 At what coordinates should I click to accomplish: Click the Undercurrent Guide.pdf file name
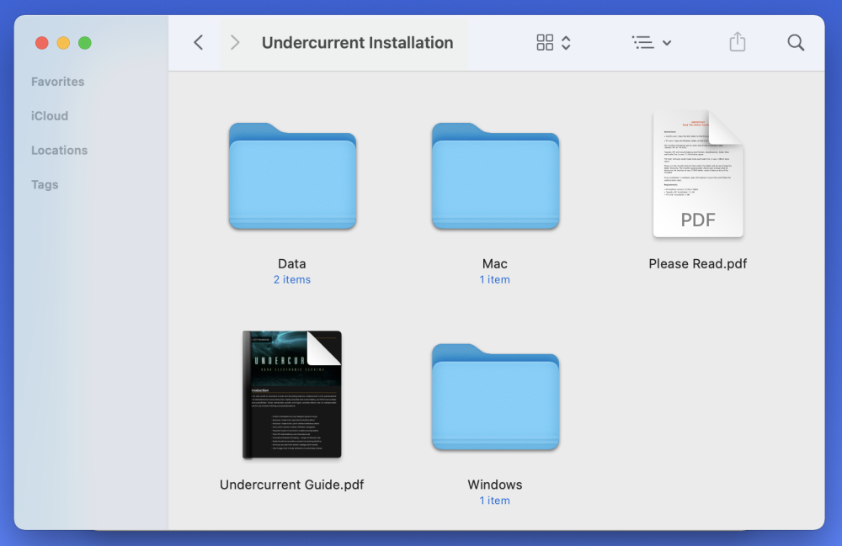tap(292, 485)
